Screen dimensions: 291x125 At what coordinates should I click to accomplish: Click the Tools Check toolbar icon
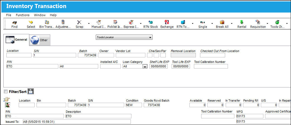click(x=277, y=22)
